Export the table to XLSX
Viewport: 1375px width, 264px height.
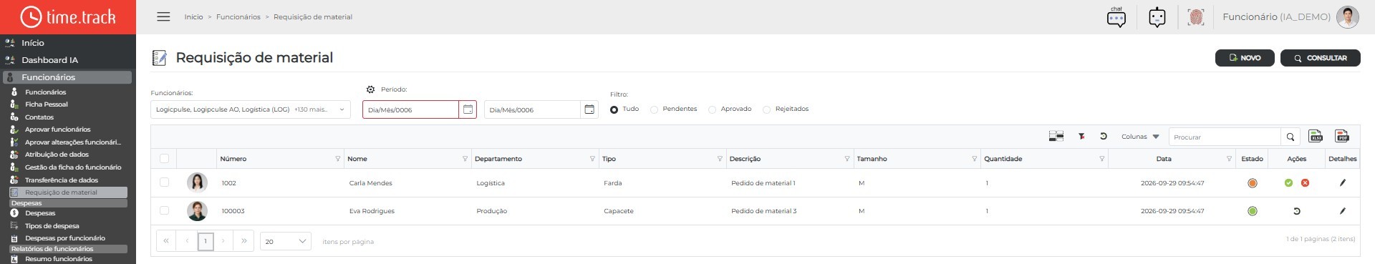(x=1316, y=136)
